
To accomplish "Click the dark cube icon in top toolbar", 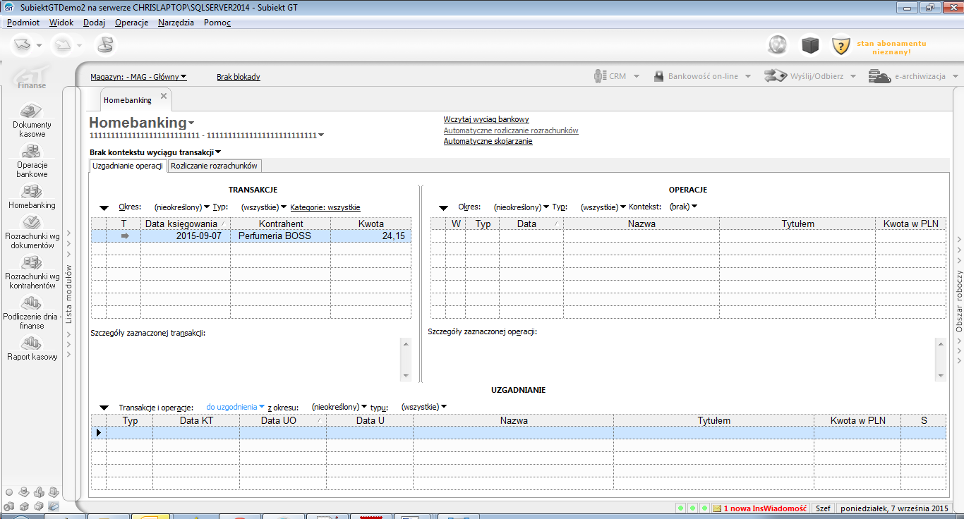I will pyautogui.click(x=809, y=45).
